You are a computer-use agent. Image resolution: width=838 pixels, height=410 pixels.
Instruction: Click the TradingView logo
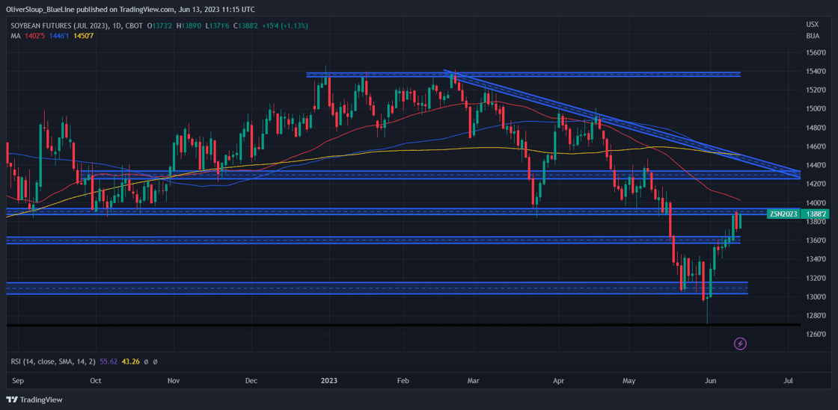34,400
